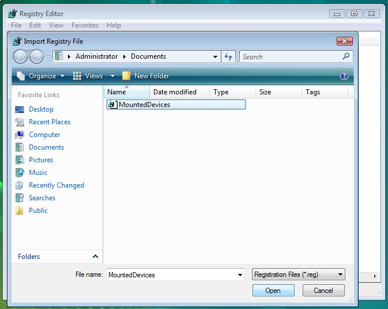Expand the address bar history dropdown
The width and height of the screenshot is (388, 309).
215,57
